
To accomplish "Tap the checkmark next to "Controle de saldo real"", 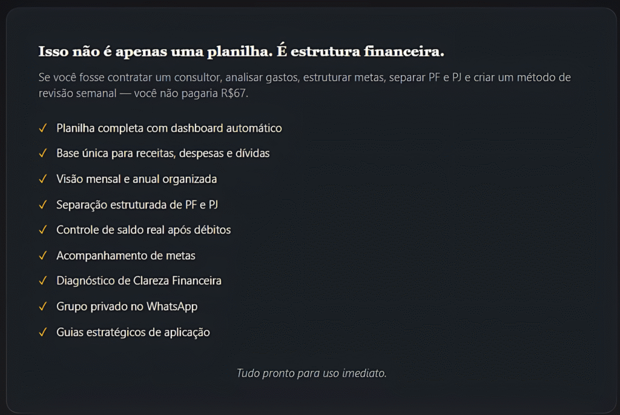I will [x=43, y=230].
